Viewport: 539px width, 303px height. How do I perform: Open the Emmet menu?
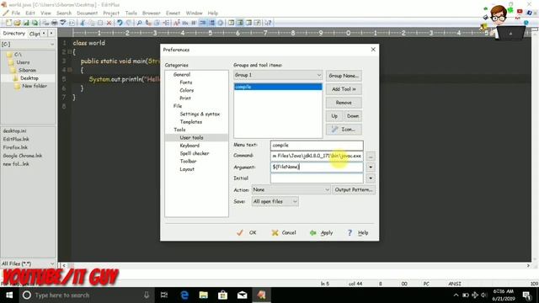[x=173, y=13]
